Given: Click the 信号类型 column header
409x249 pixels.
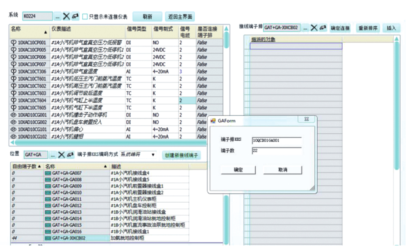Looking at the screenshot, I should [x=138, y=32].
